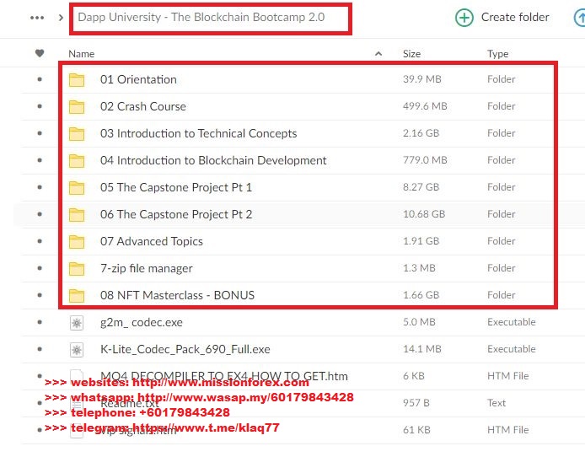The width and height of the screenshot is (585, 473).
Task: Click the breadcrumb chevron arrow
Action: pos(61,18)
